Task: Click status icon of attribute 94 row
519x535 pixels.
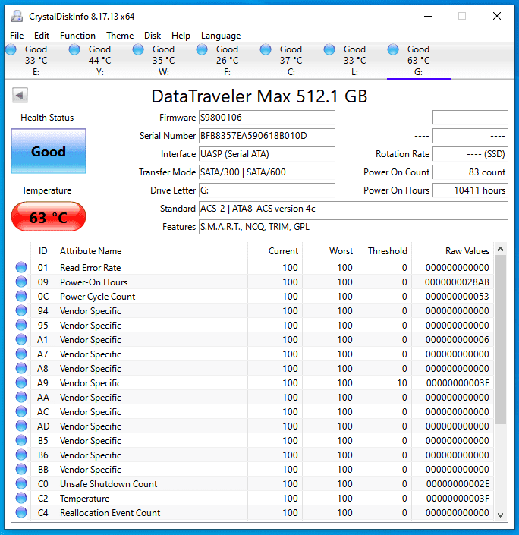Action: (x=21, y=310)
